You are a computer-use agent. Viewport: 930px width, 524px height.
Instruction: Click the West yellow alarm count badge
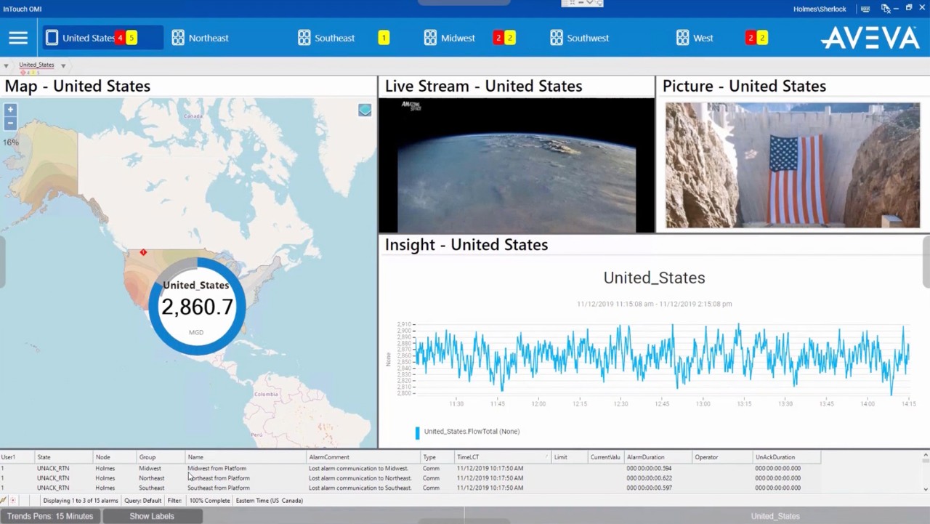tap(761, 38)
